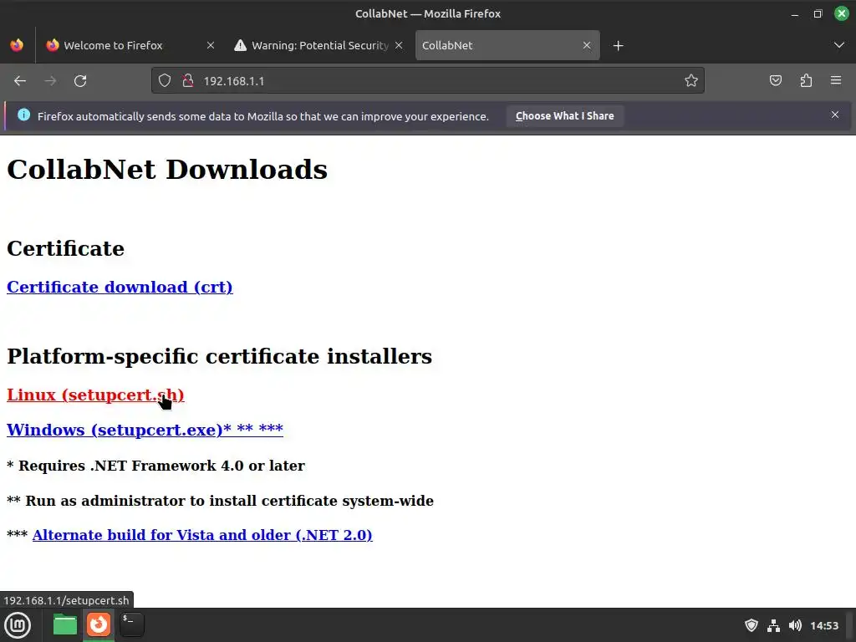Open the security shield tray icon

pyautogui.click(x=752, y=625)
